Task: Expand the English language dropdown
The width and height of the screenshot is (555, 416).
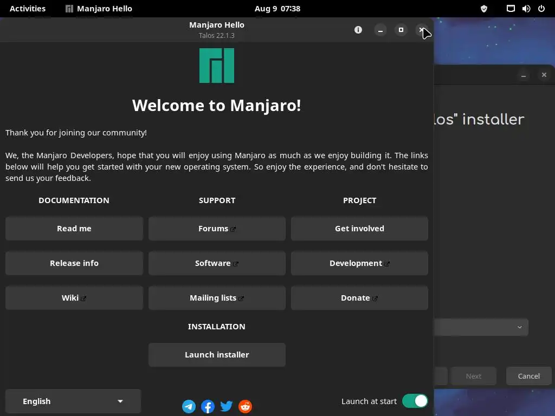Action: point(73,401)
